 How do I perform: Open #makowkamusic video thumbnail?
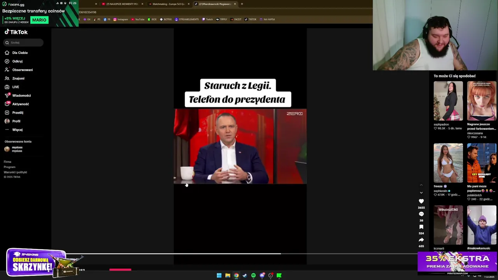coord(482,225)
